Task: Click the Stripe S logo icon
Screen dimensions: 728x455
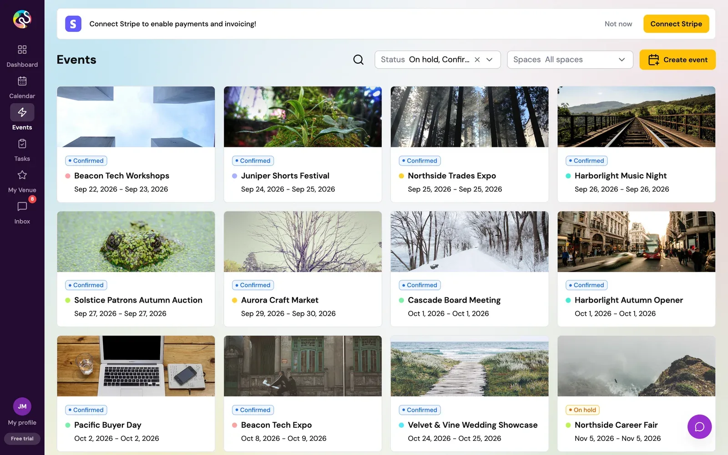Action: [x=73, y=24]
